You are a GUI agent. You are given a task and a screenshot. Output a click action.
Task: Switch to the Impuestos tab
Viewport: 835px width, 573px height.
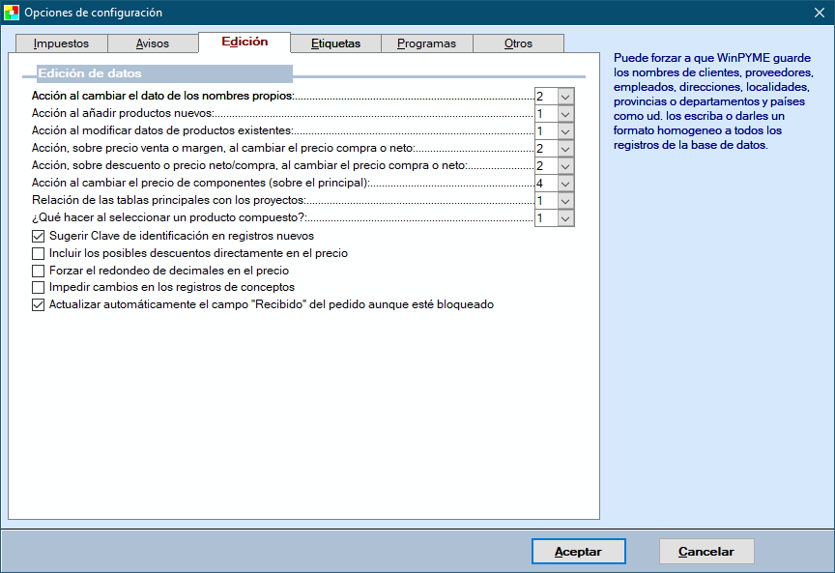pos(61,43)
